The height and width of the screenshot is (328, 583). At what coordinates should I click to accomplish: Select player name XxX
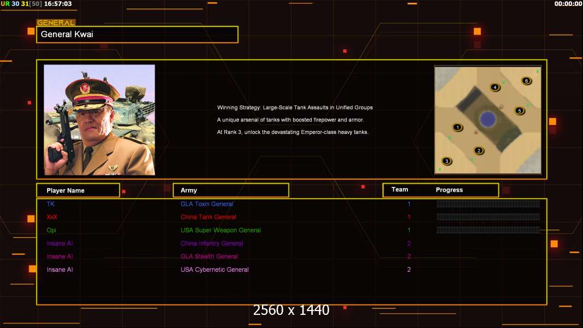pyautogui.click(x=51, y=217)
